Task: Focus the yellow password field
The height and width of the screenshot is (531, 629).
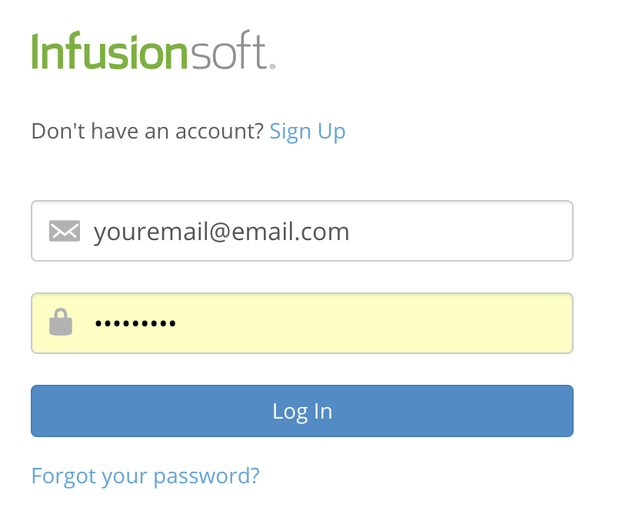Action: (x=302, y=323)
